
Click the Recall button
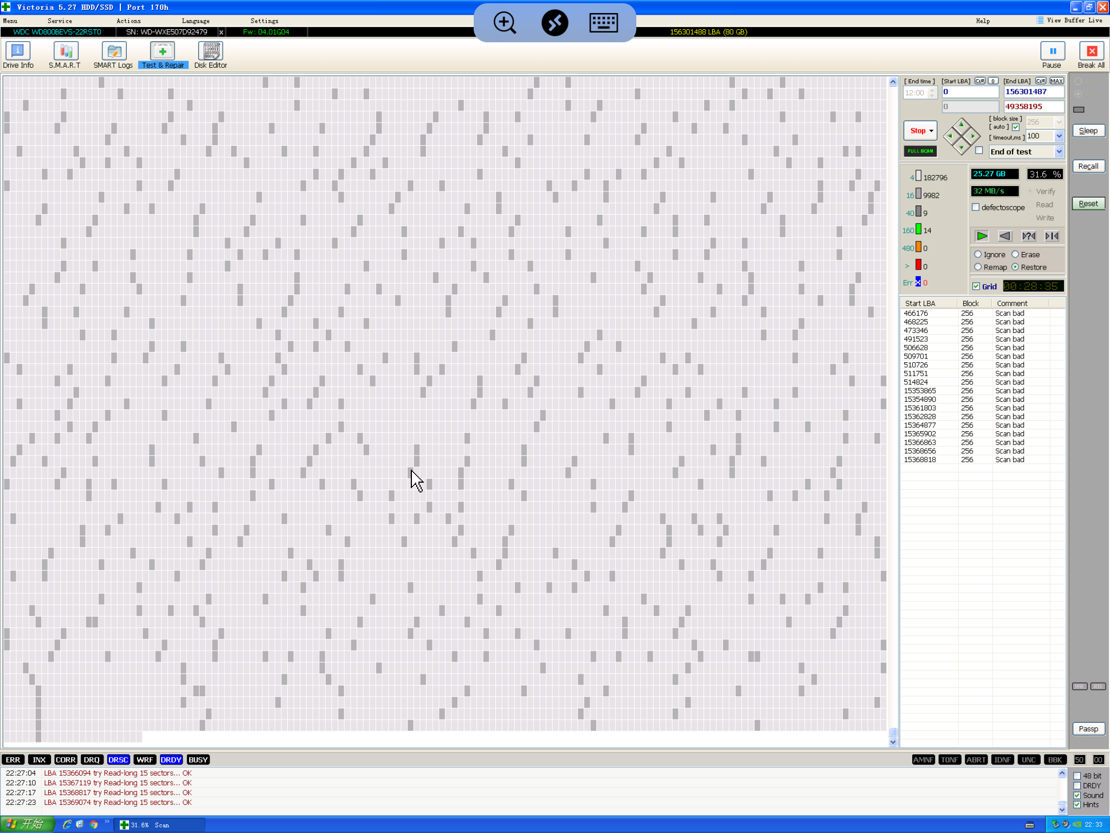1088,166
